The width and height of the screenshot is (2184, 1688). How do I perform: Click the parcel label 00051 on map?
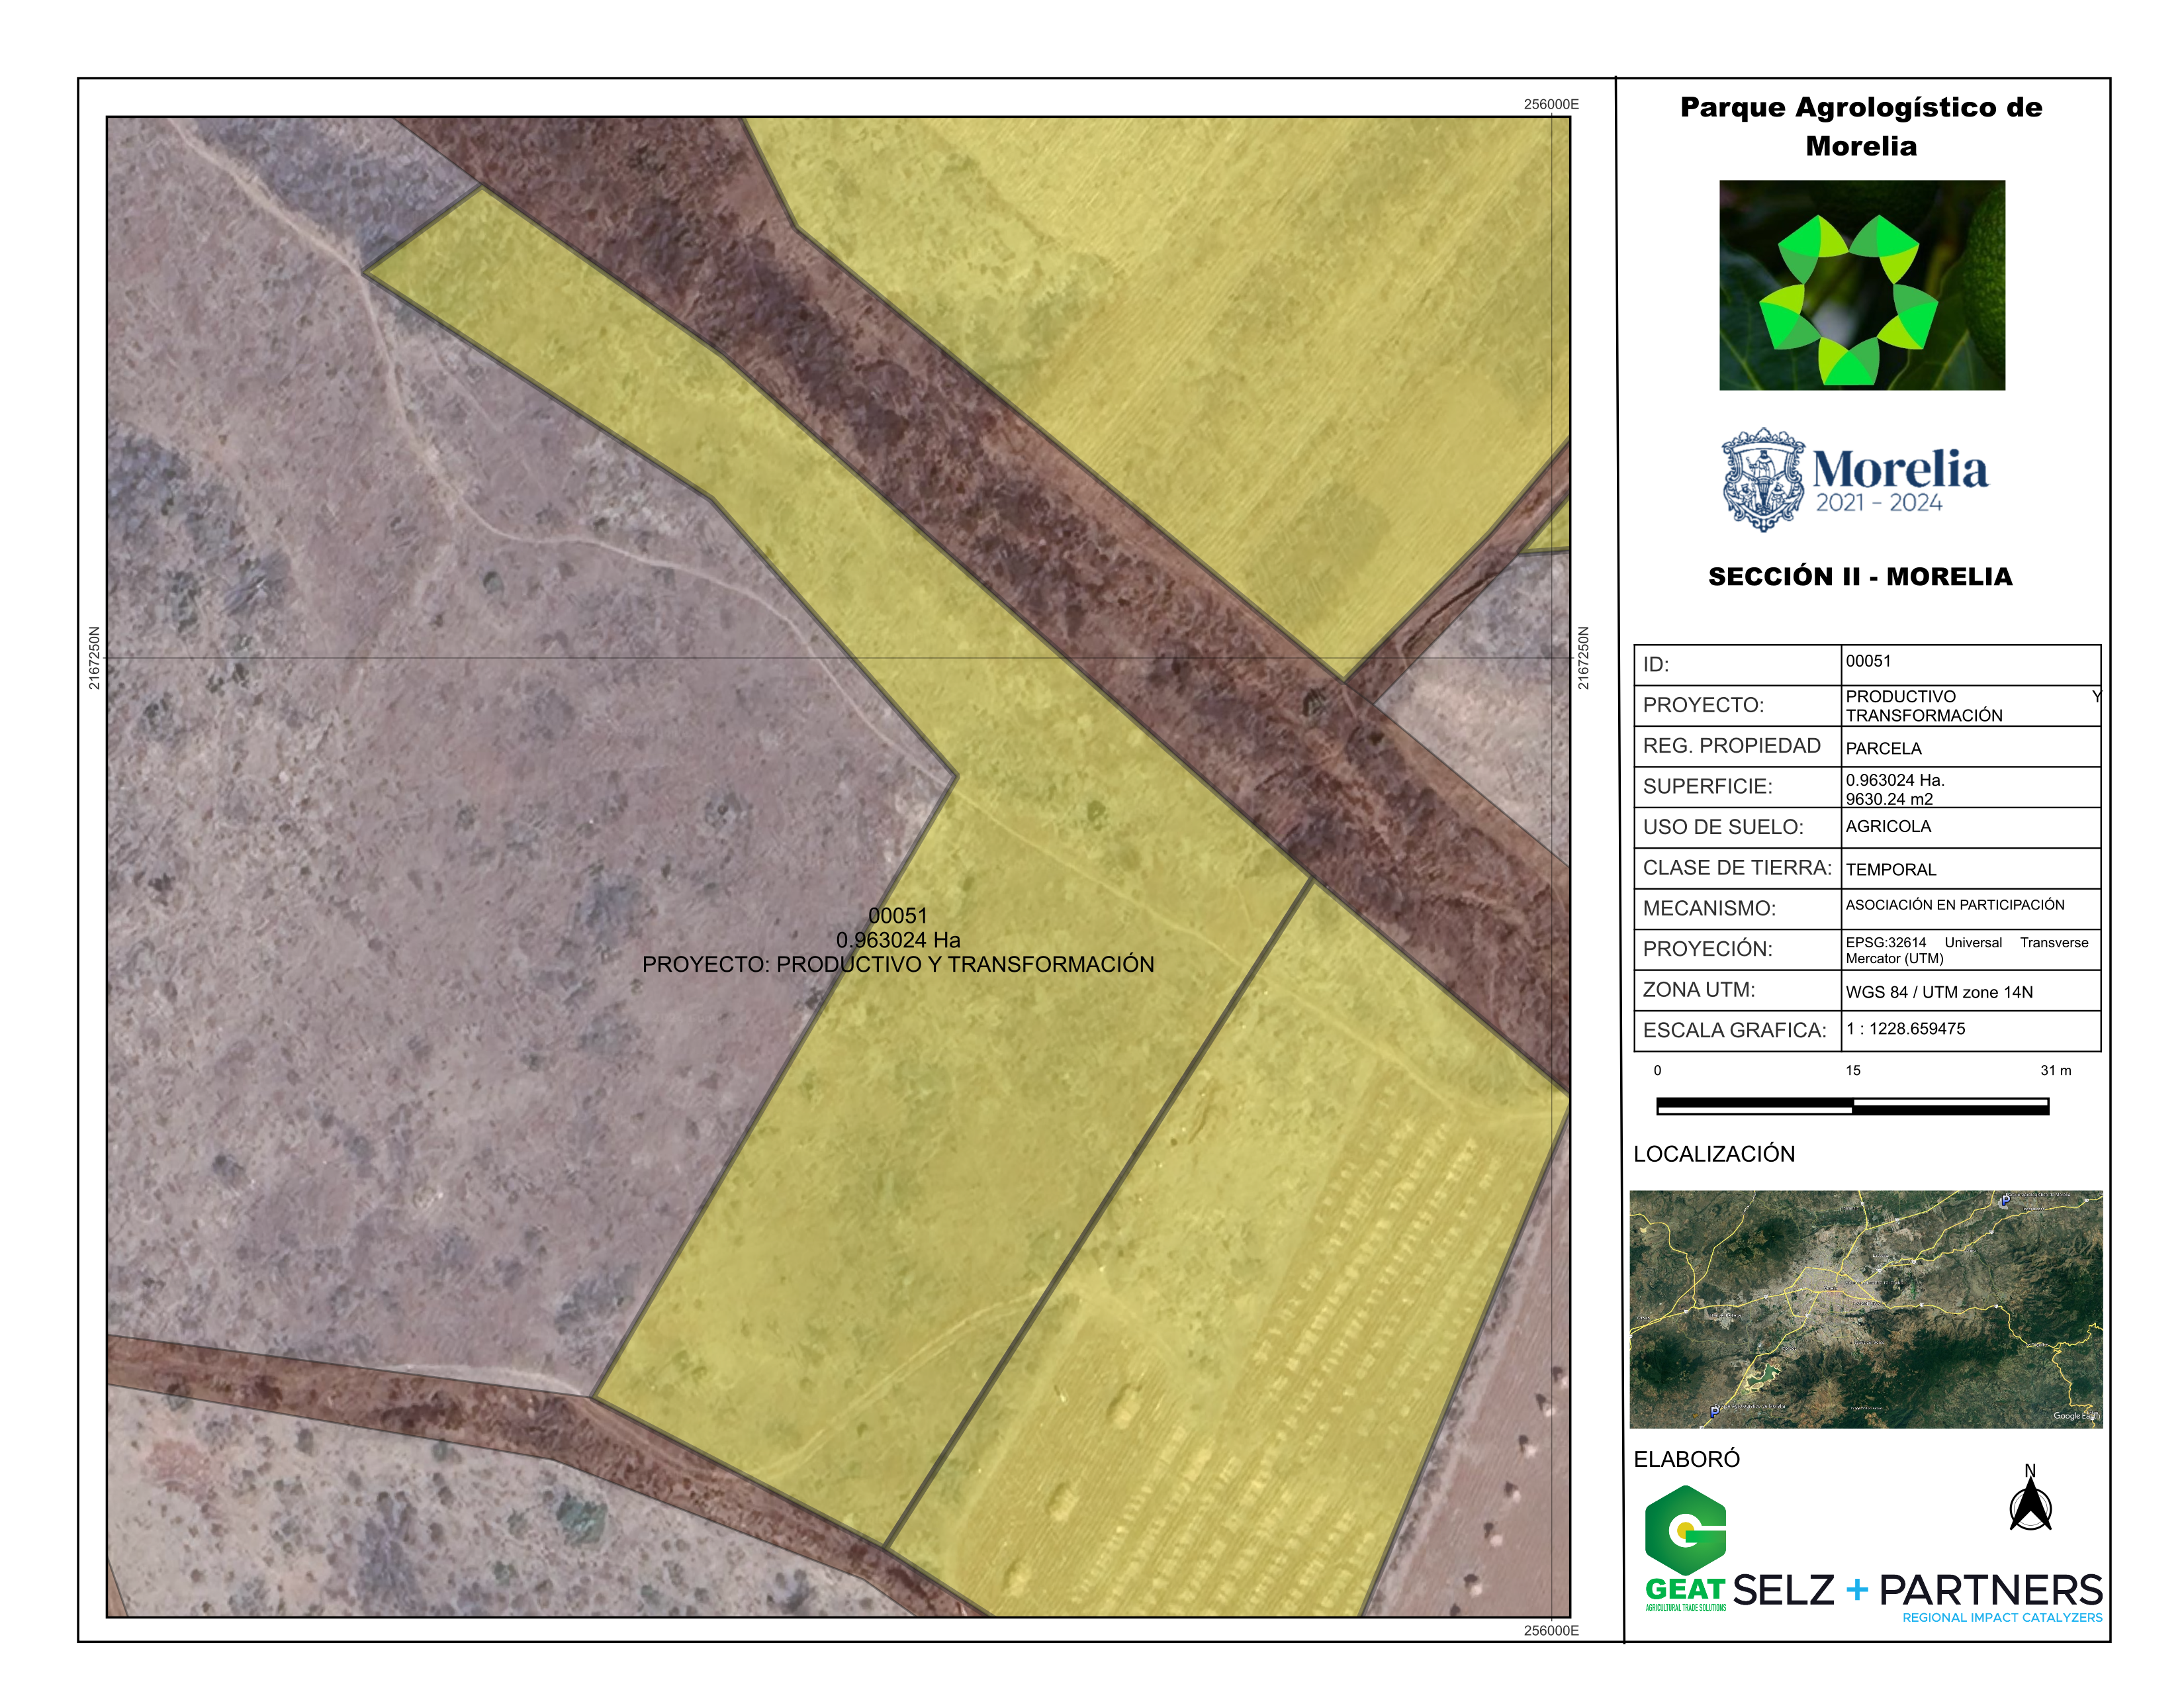(897, 916)
